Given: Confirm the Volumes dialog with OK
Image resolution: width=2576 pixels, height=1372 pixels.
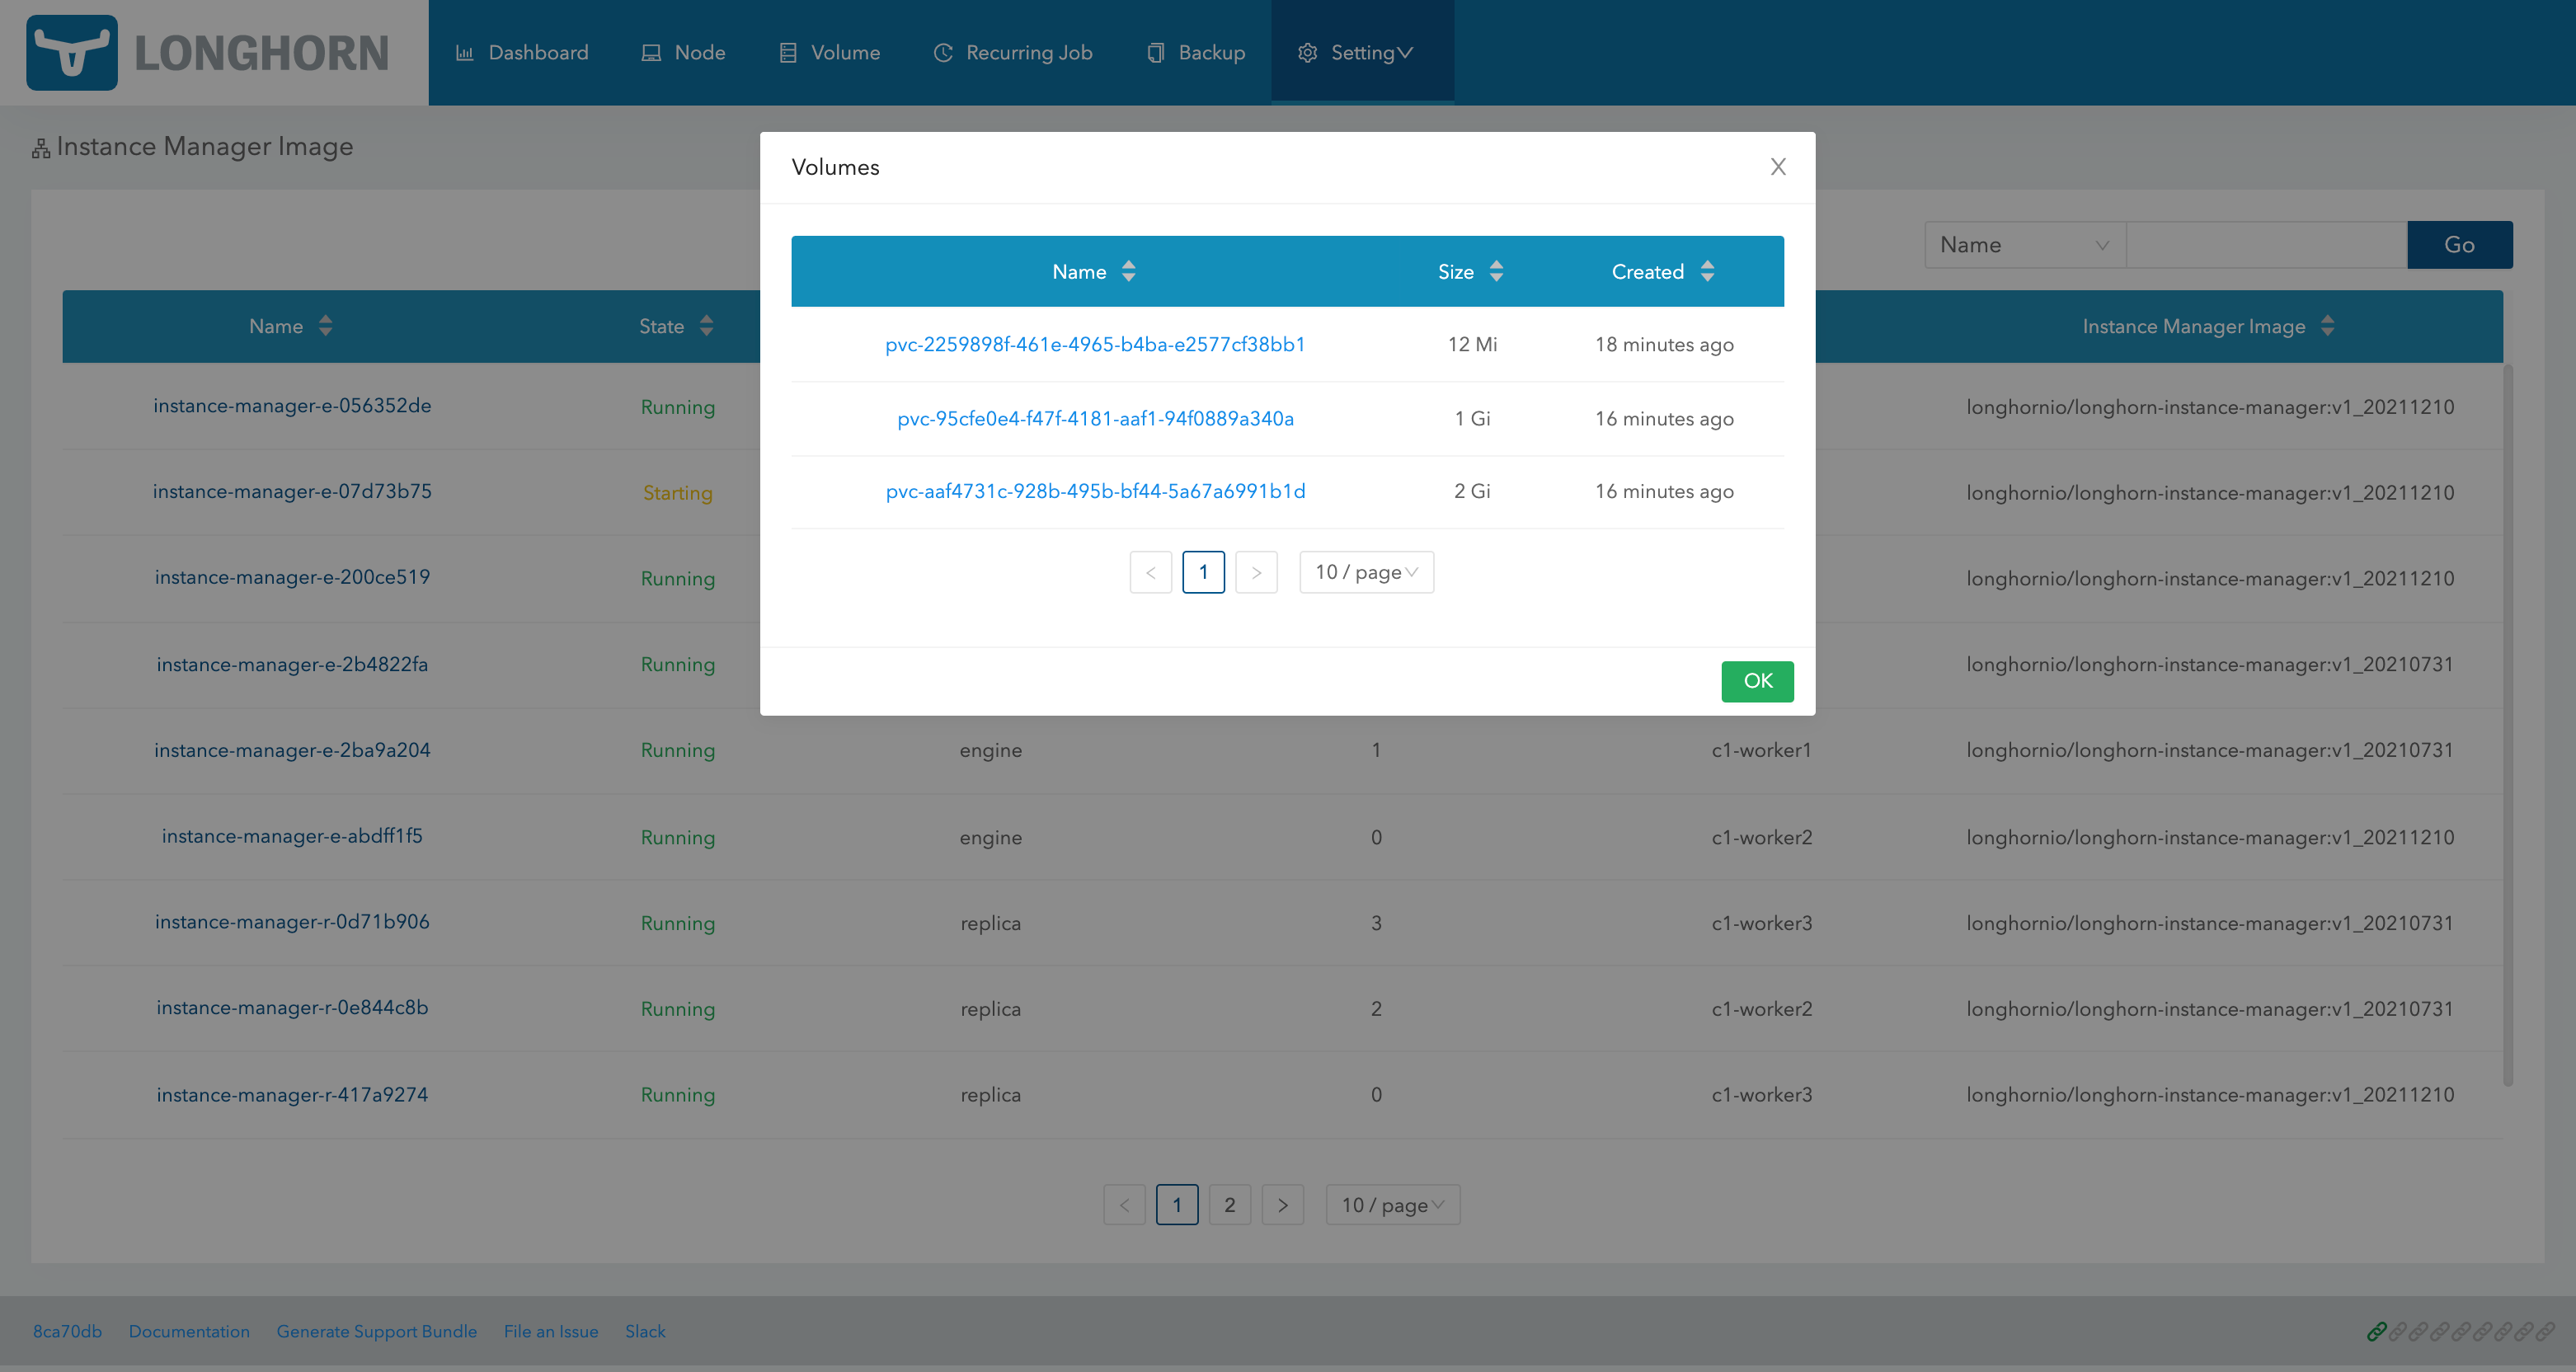Looking at the screenshot, I should click(1757, 681).
